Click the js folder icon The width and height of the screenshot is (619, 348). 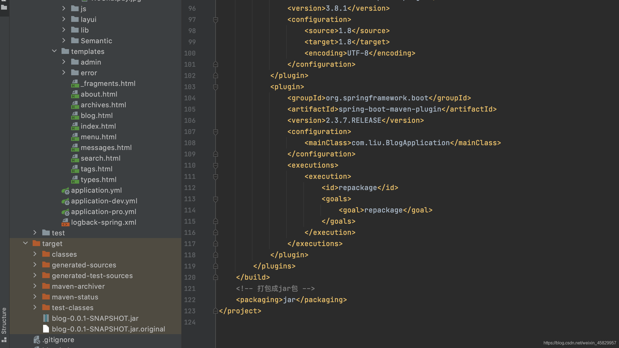pyautogui.click(x=75, y=9)
